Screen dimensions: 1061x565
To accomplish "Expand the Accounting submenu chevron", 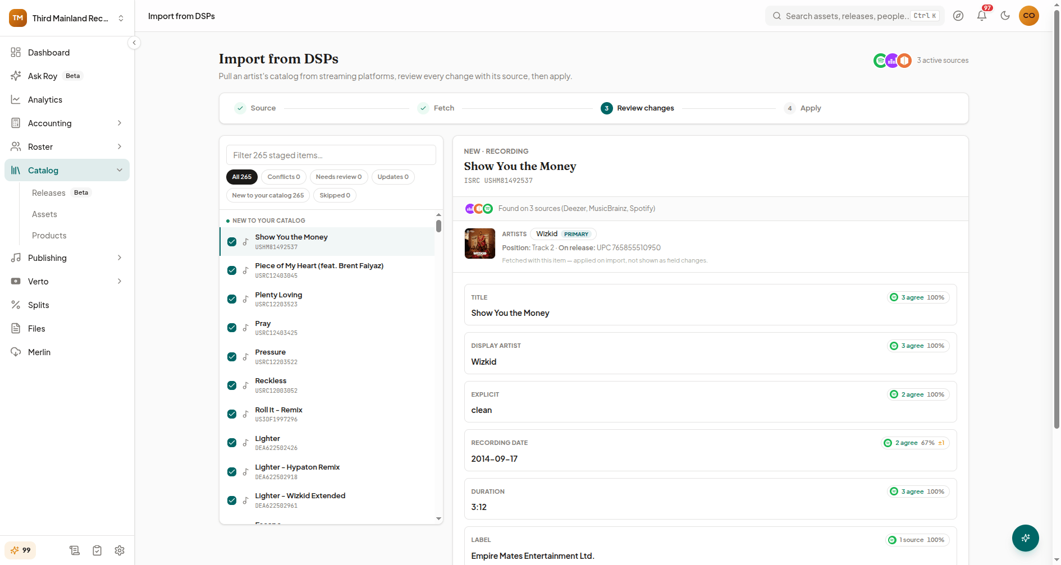I will point(120,123).
